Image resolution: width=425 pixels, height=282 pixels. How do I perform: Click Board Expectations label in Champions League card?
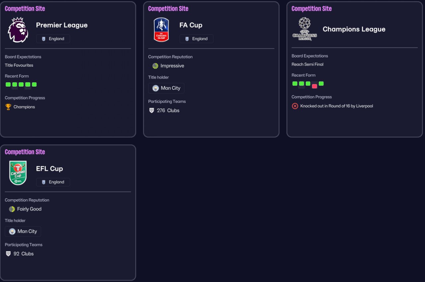tap(310, 56)
